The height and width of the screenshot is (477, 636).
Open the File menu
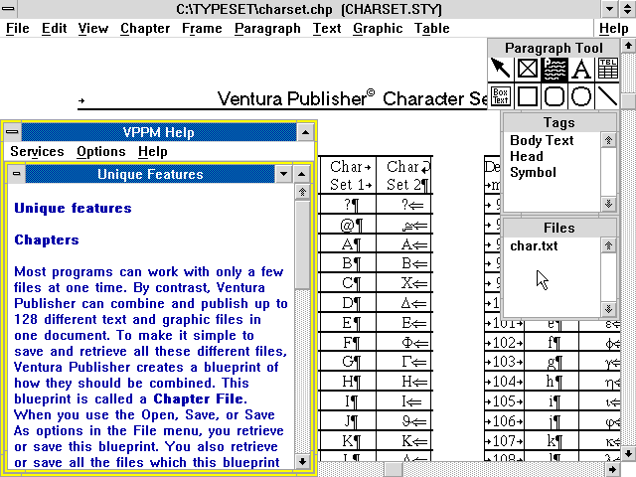18,29
